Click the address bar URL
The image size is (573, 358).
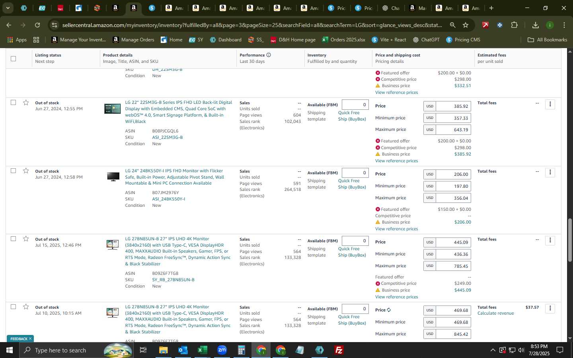coord(252,25)
